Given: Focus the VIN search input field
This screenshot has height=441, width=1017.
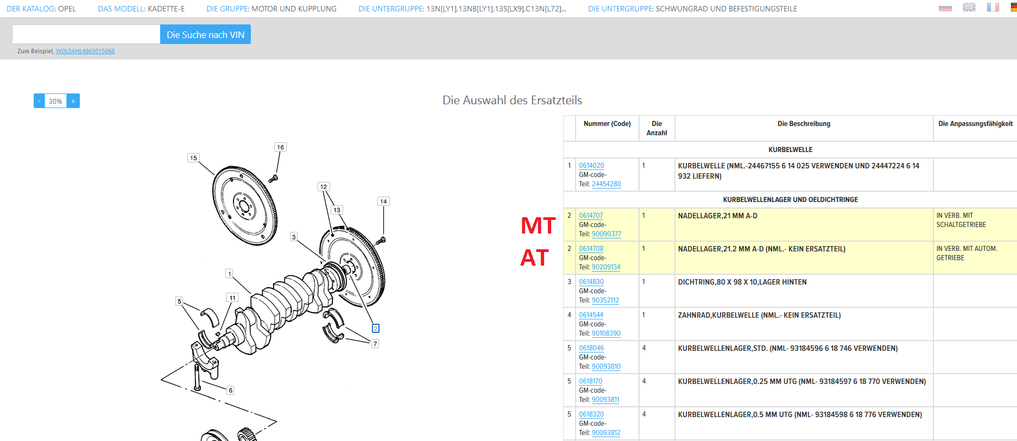Looking at the screenshot, I should [86, 34].
